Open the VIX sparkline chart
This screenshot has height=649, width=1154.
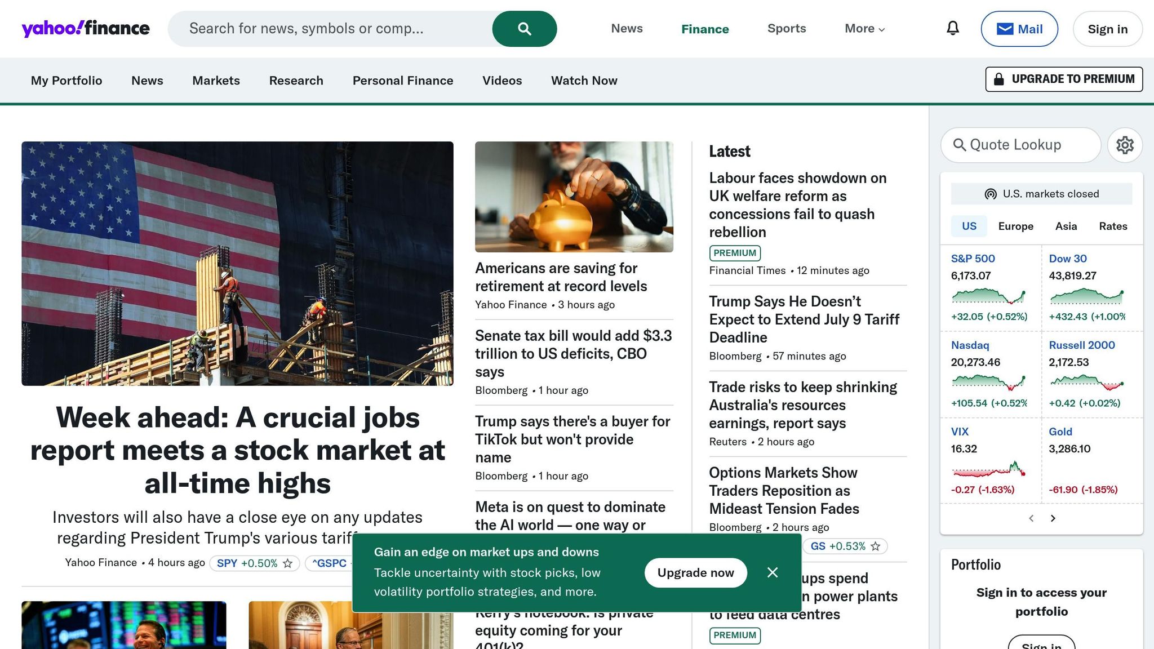pyautogui.click(x=988, y=469)
